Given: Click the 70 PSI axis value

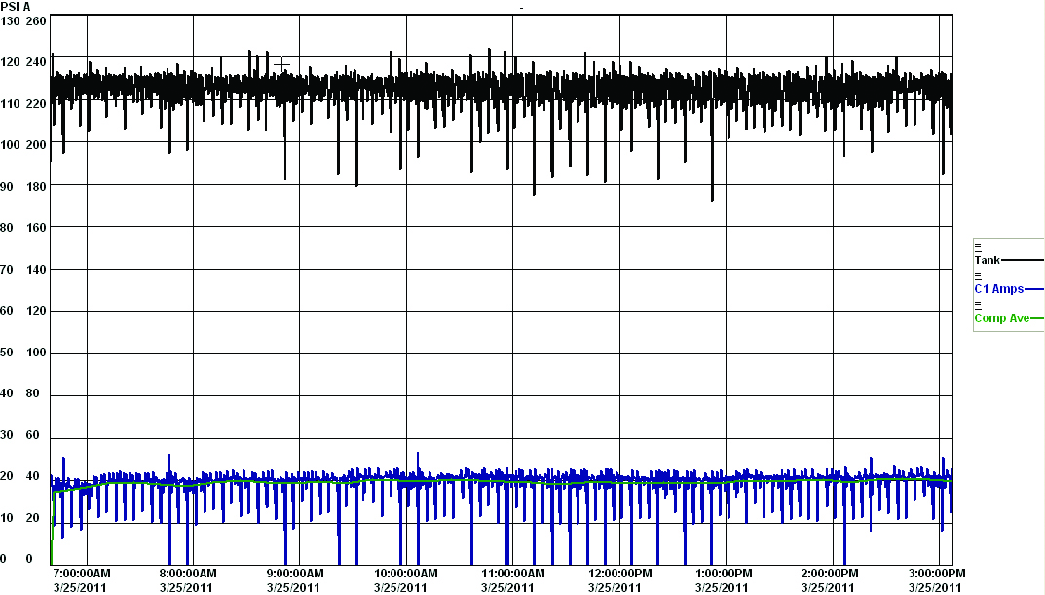Looking at the screenshot, I should (7, 269).
